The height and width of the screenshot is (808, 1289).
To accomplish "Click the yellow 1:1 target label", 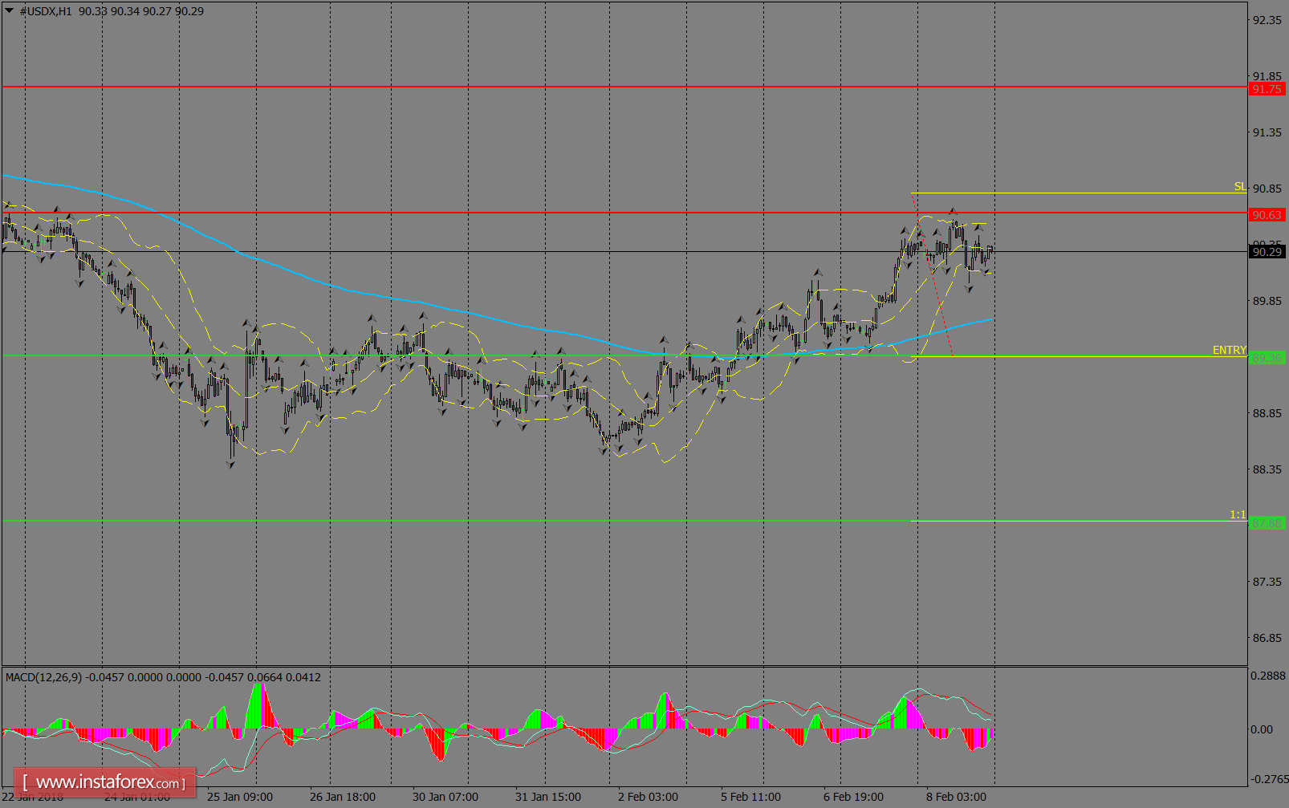I will pos(1238,515).
